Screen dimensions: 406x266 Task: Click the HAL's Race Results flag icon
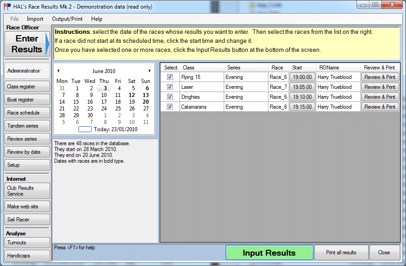coord(7,6)
